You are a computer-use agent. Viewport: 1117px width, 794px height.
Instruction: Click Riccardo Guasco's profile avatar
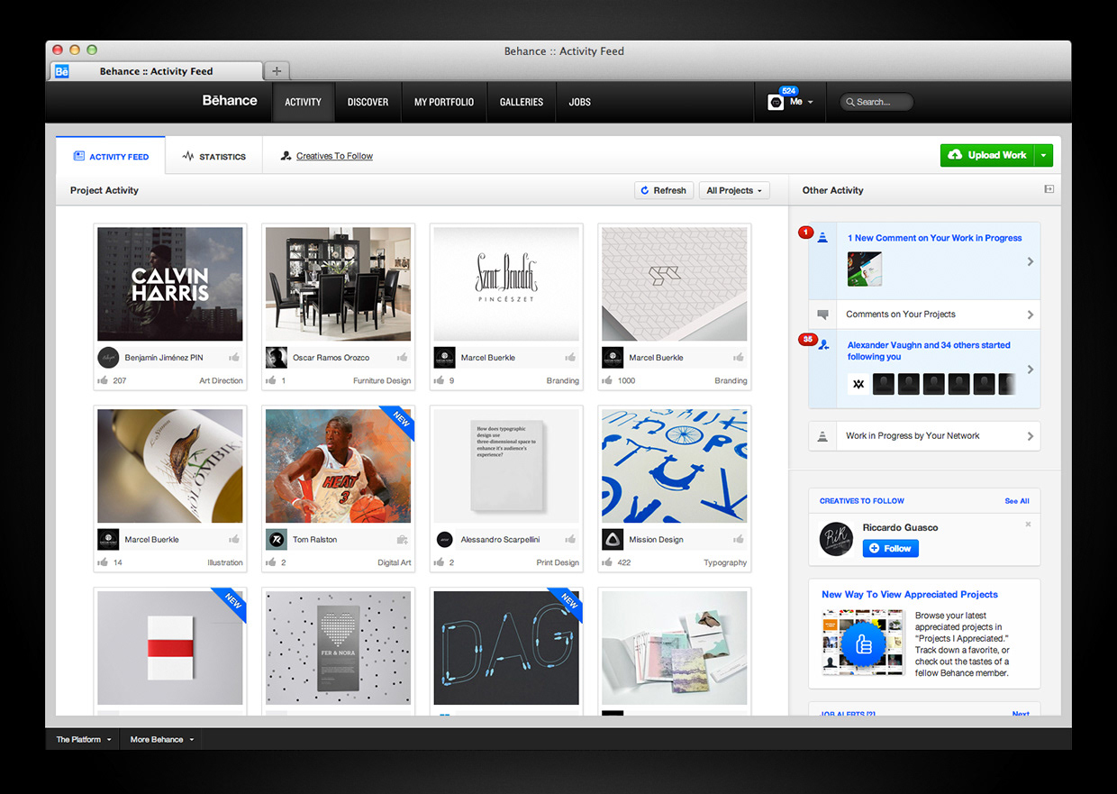pos(836,538)
